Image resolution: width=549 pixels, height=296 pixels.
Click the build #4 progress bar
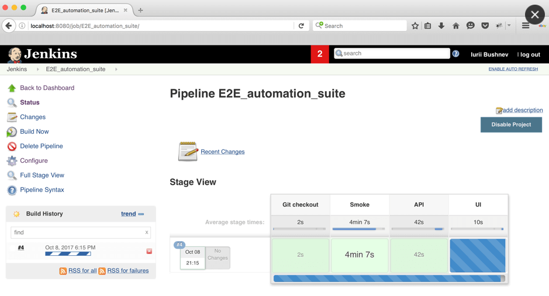click(x=68, y=254)
